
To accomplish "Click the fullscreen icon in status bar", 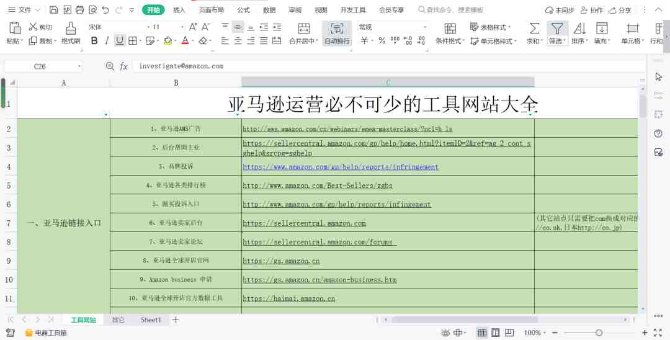I will 658,333.
